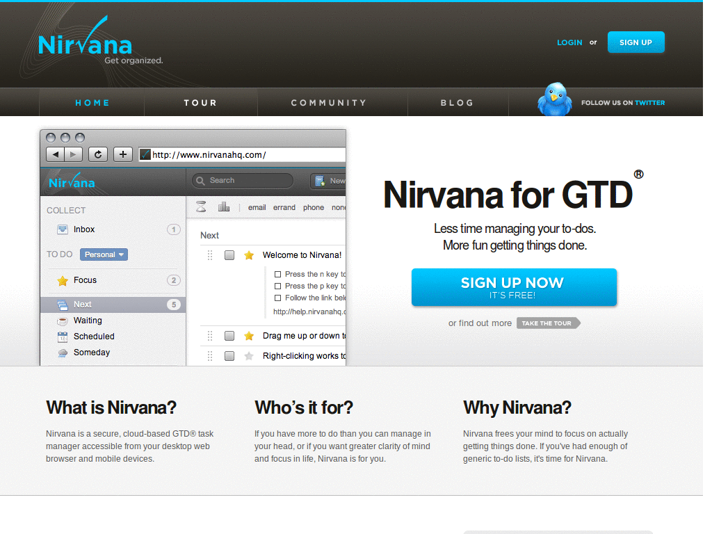Click FOLLOW US ON TWITTER link

pos(623,103)
